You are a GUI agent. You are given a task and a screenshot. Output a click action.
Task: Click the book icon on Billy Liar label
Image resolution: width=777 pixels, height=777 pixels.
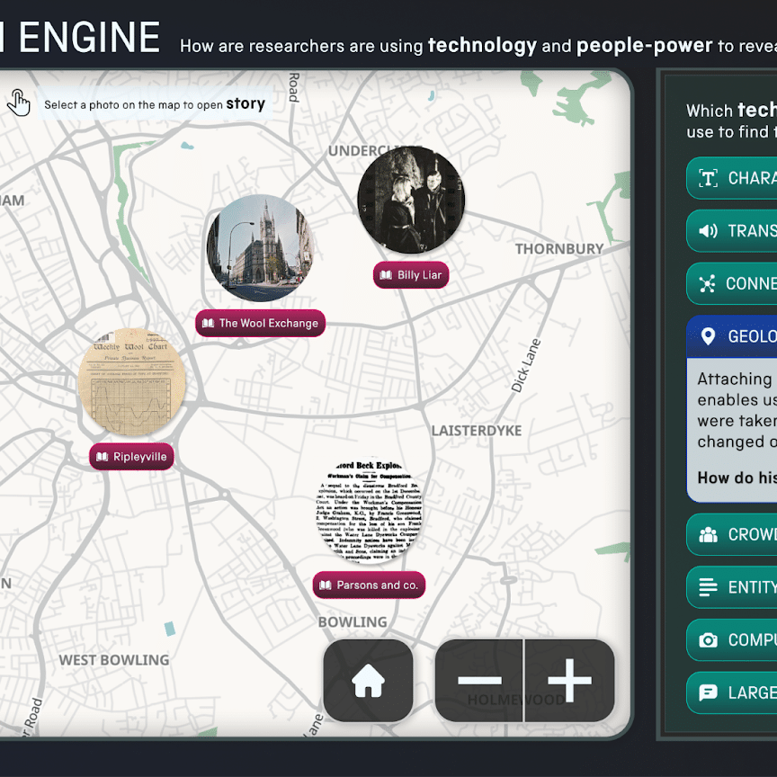(x=386, y=275)
